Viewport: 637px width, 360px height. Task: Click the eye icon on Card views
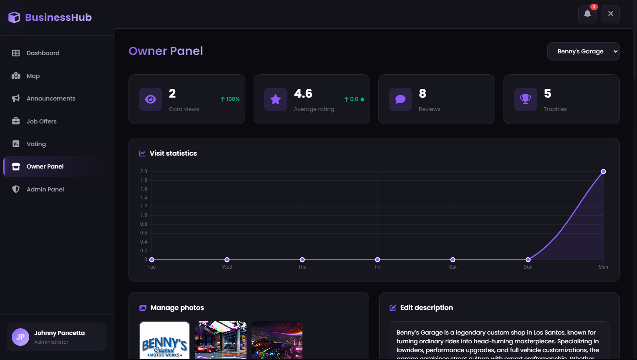pos(151,99)
